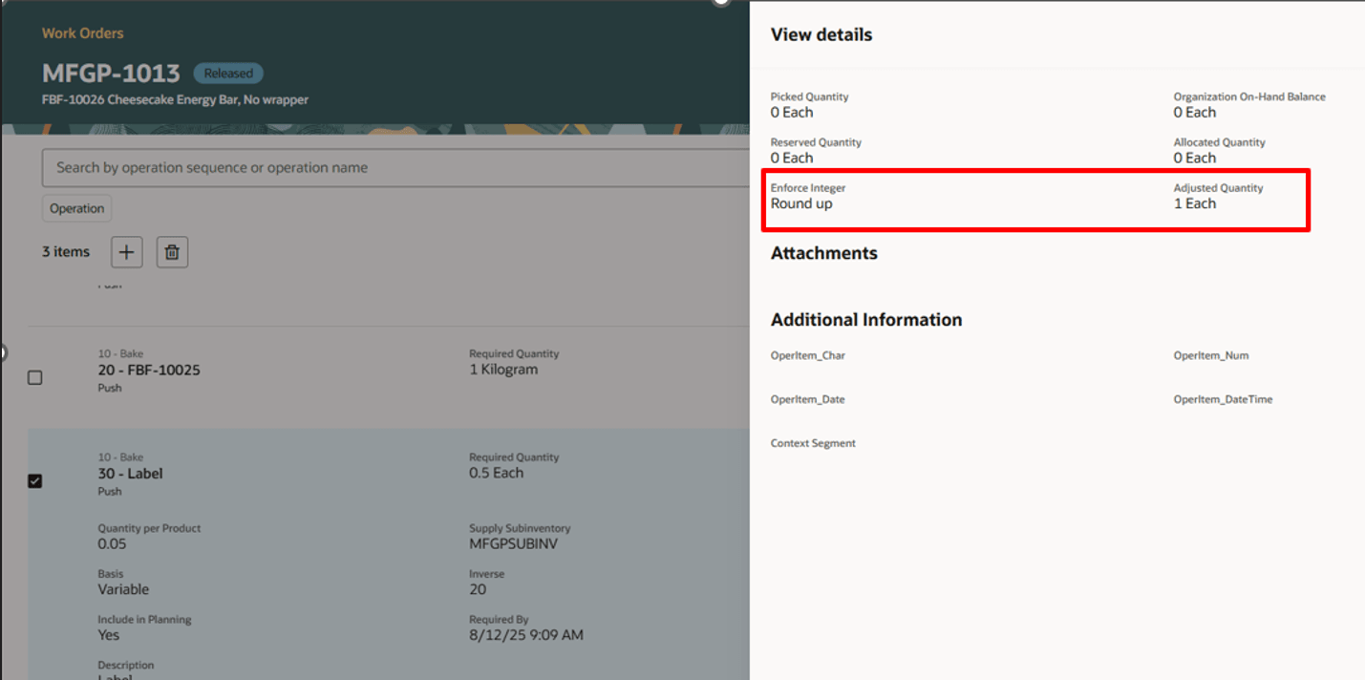Viewport: 1365px width, 680px height.
Task: Click the Additional Information heading
Action: point(865,319)
